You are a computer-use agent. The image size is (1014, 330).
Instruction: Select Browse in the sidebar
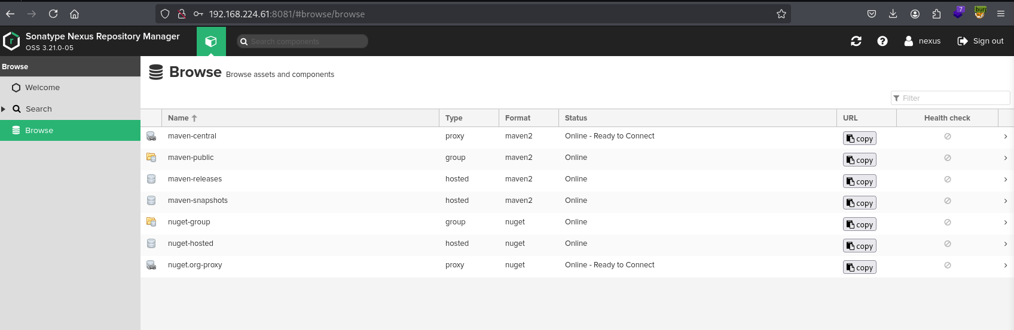point(70,131)
